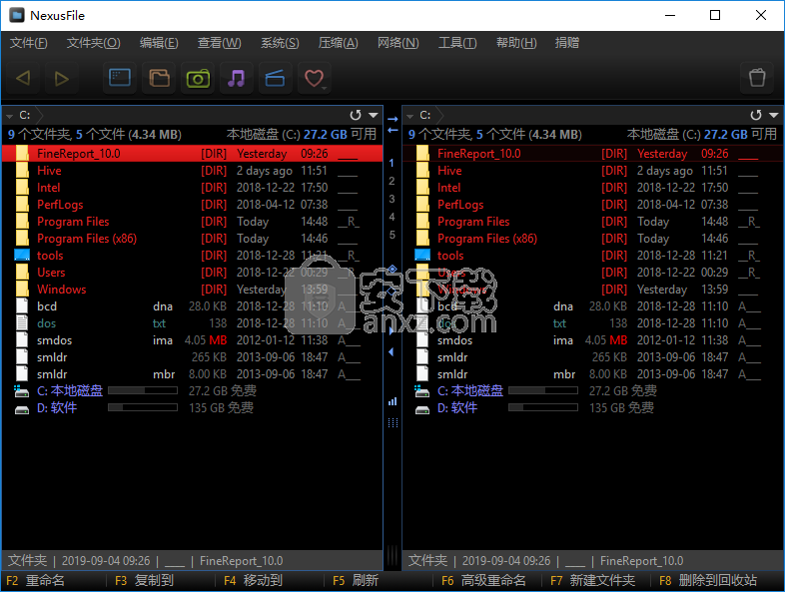Screen dimensions: 785x592
Task: Select the D: 软件 drive in left panel
Action: [192, 408]
